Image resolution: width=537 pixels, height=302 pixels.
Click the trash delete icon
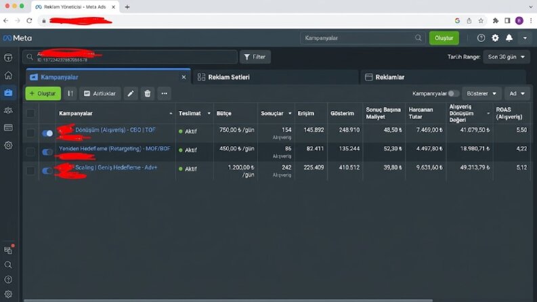click(x=148, y=93)
